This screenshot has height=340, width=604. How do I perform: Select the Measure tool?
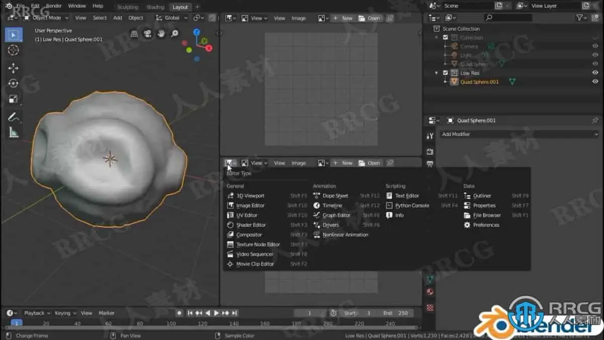14,132
